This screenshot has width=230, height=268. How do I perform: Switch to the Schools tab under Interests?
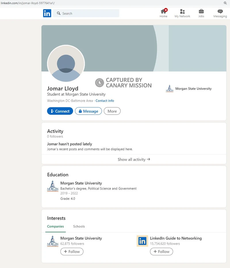79,226
